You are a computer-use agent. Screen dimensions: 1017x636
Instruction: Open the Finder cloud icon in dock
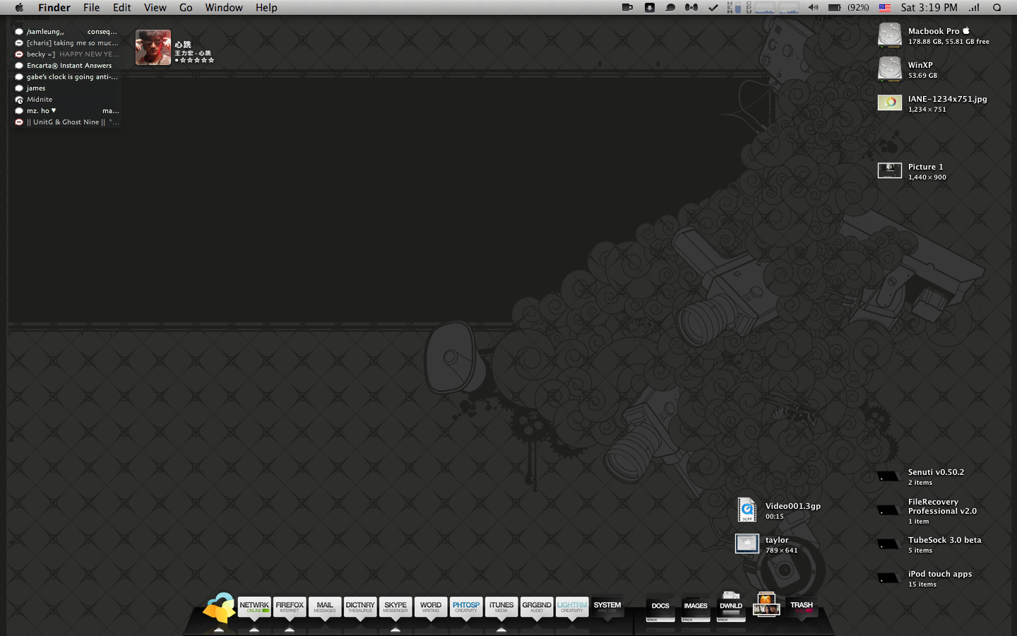pos(219,608)
